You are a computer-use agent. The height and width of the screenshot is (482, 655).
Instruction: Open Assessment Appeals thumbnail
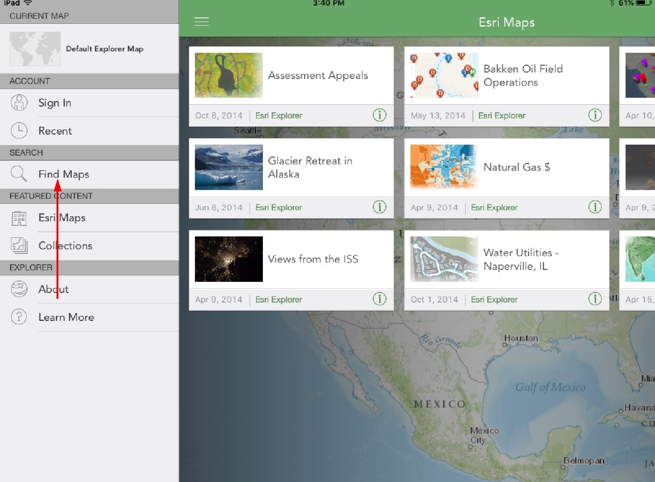[x=229, y=75]
